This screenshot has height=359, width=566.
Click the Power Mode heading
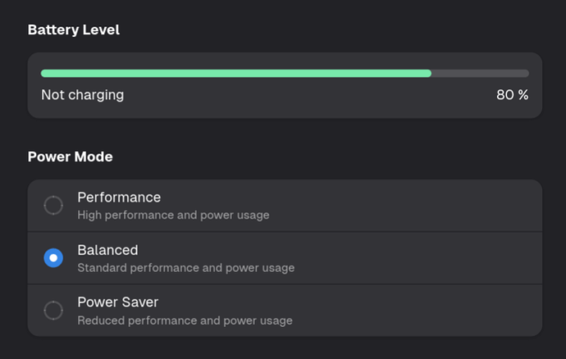(70, 157)
